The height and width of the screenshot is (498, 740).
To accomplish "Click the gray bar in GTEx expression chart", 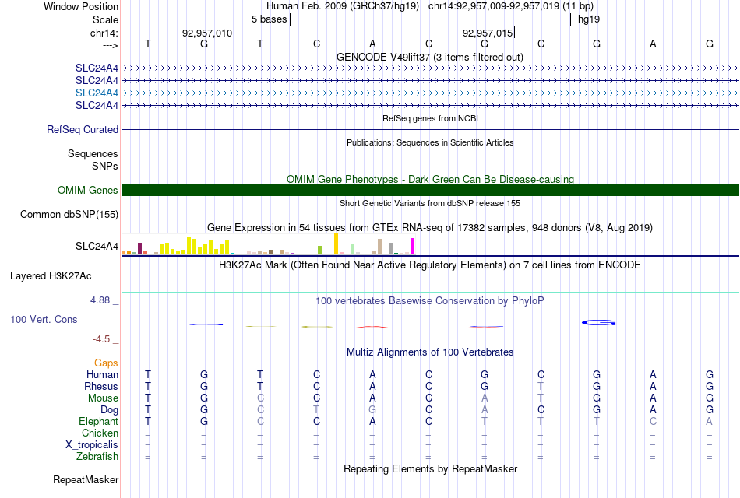I will coord(390,248).
